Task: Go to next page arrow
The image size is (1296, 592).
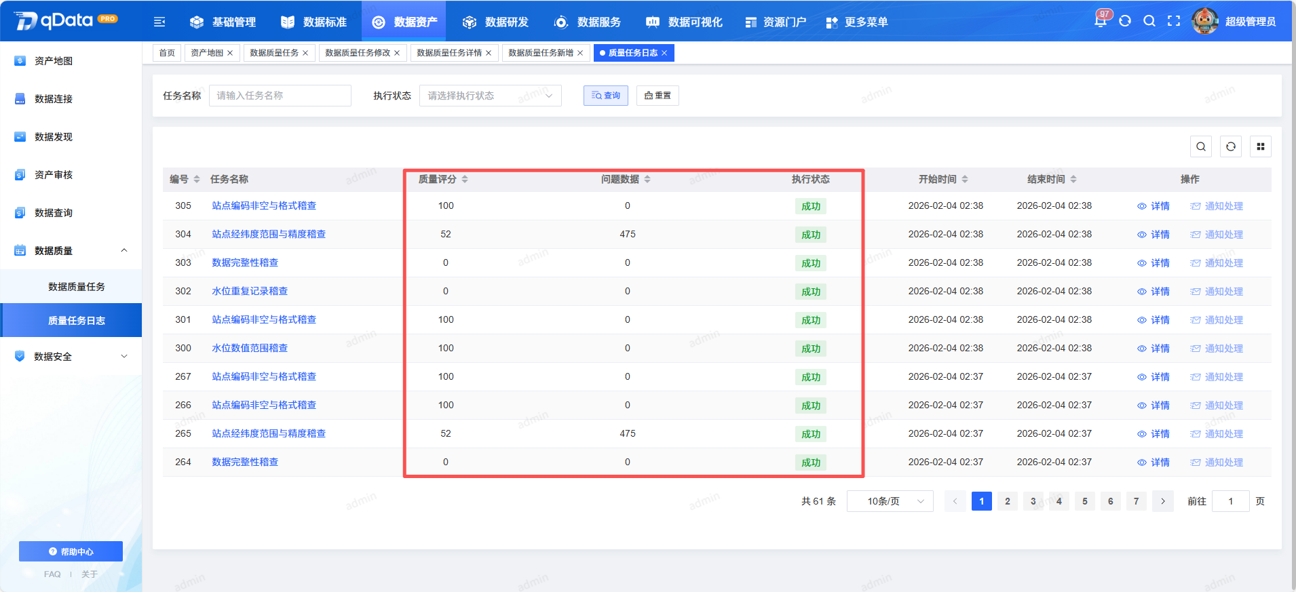Action: pyautogui.click(x=1163, y=501)
